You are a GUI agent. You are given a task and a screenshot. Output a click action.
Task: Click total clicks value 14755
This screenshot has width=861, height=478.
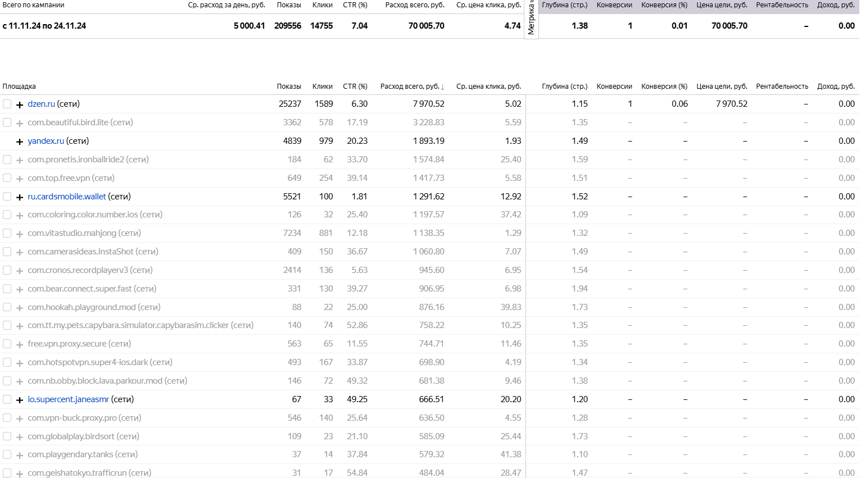click(x=321, y=26)
